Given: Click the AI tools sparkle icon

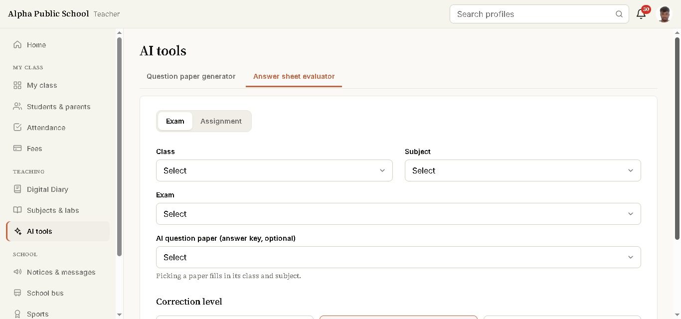Looking at the screenshot, I should (18, 231).
